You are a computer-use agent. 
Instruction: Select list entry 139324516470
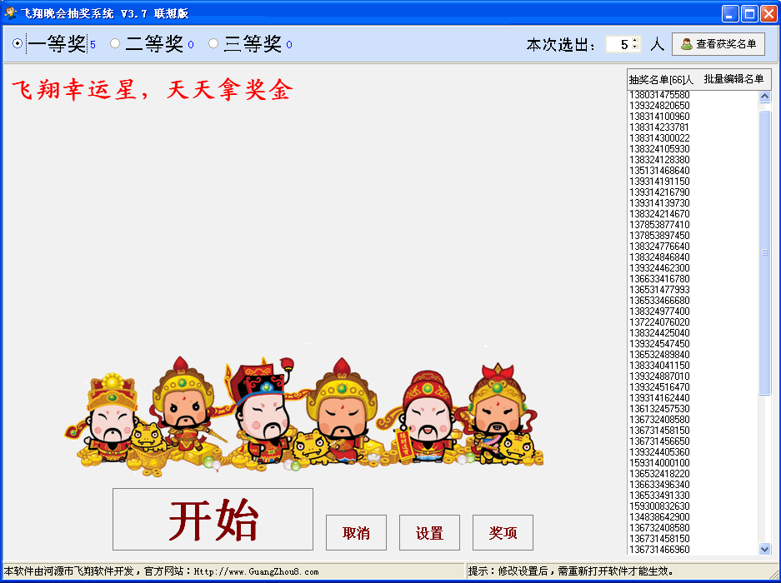pos(659,387)
